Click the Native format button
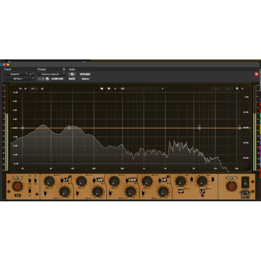This screenshot has width=261, height=261. (x=85, y=79)
